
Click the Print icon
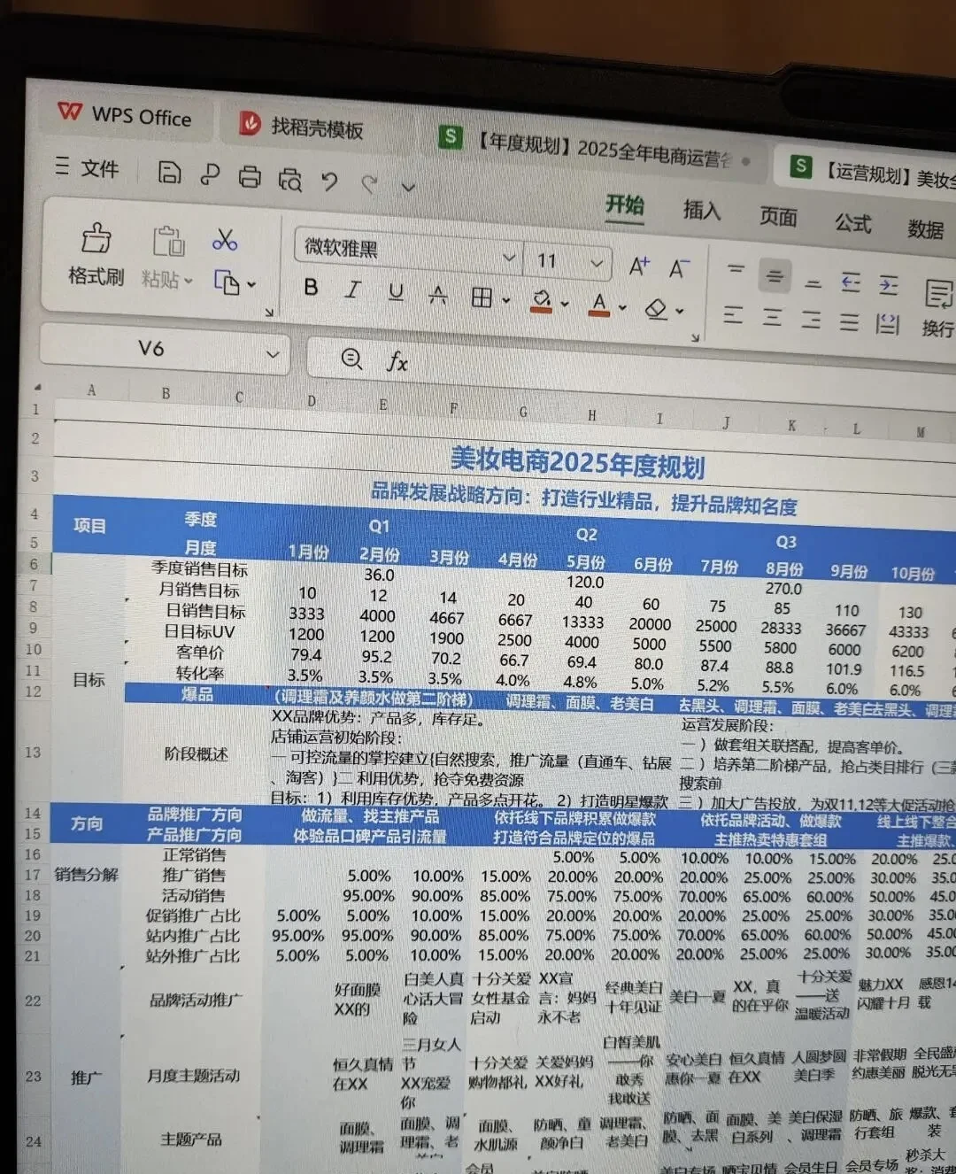tap(250, 178)
